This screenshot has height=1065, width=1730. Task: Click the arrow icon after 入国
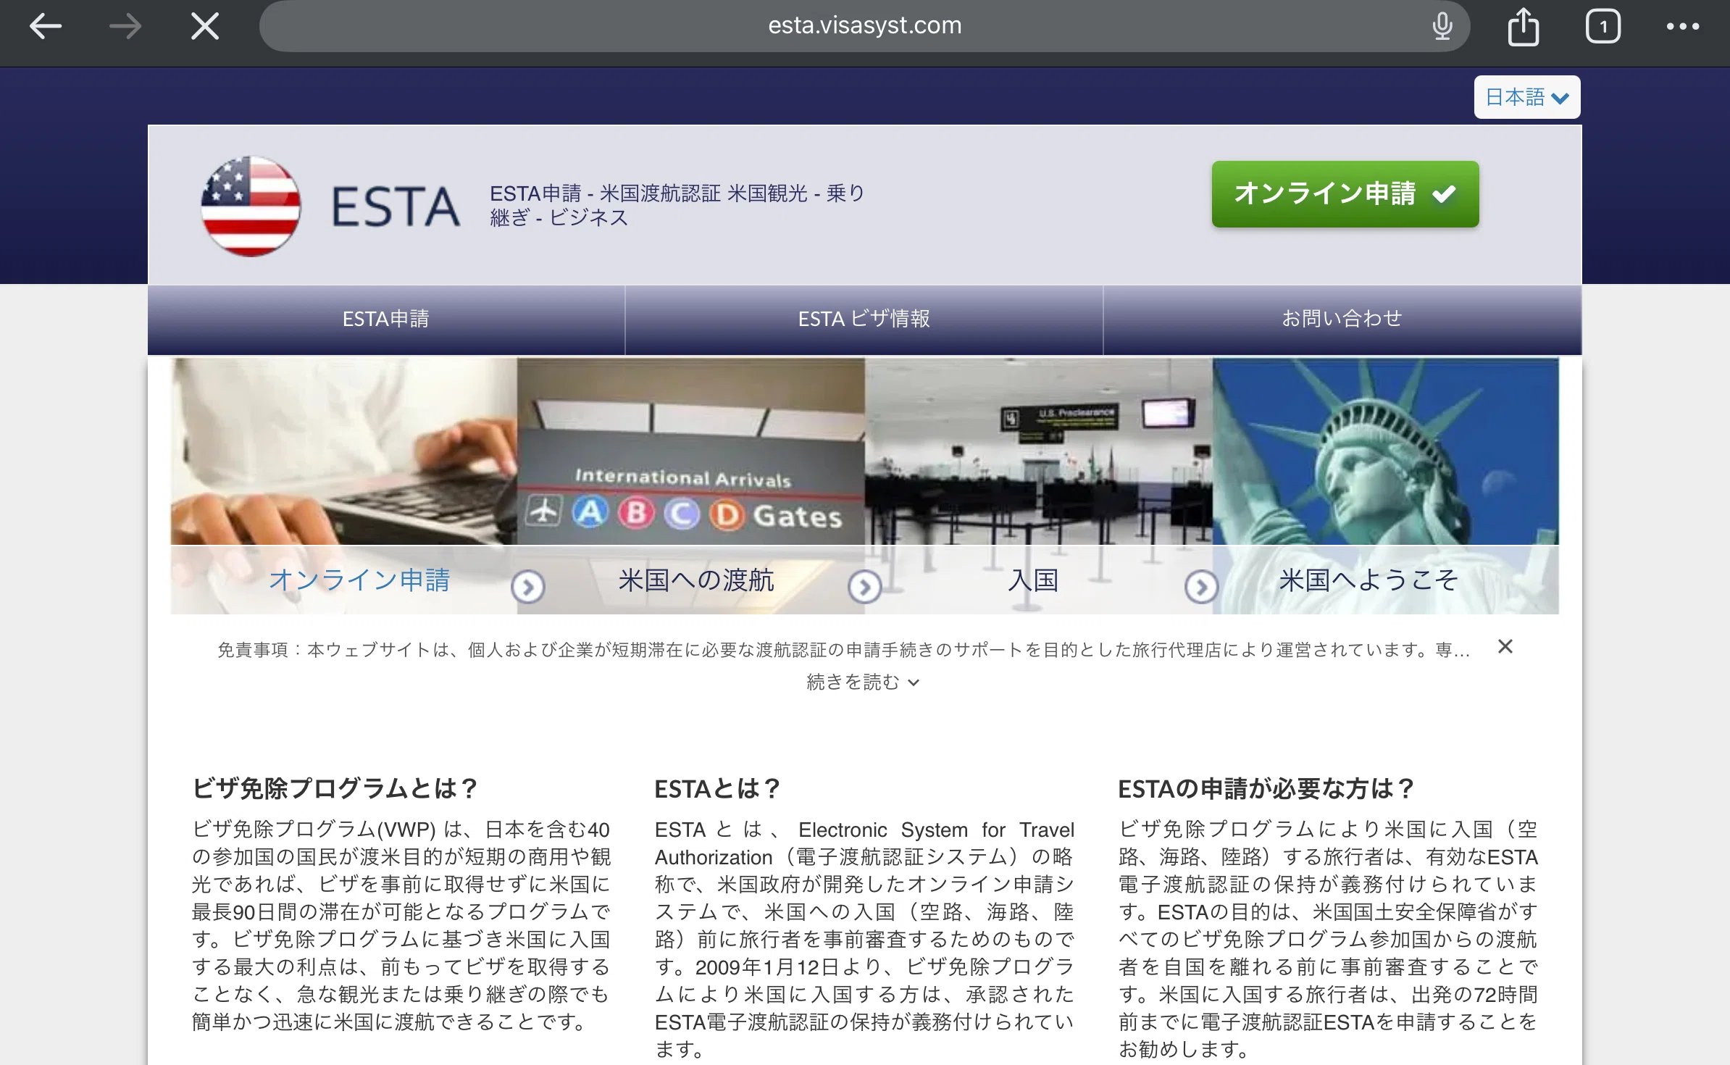tap(1201, 587)
